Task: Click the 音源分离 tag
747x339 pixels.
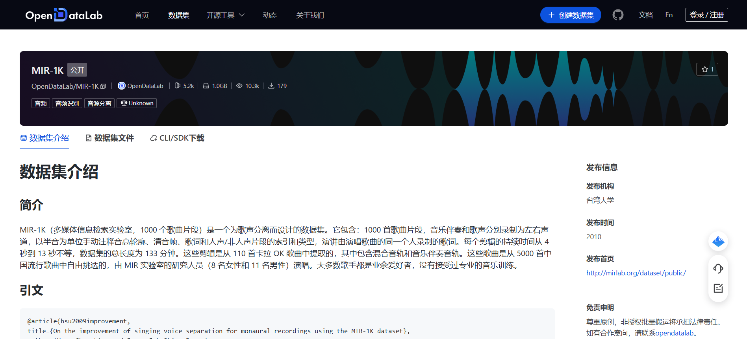Action: (x=99, y=103)
